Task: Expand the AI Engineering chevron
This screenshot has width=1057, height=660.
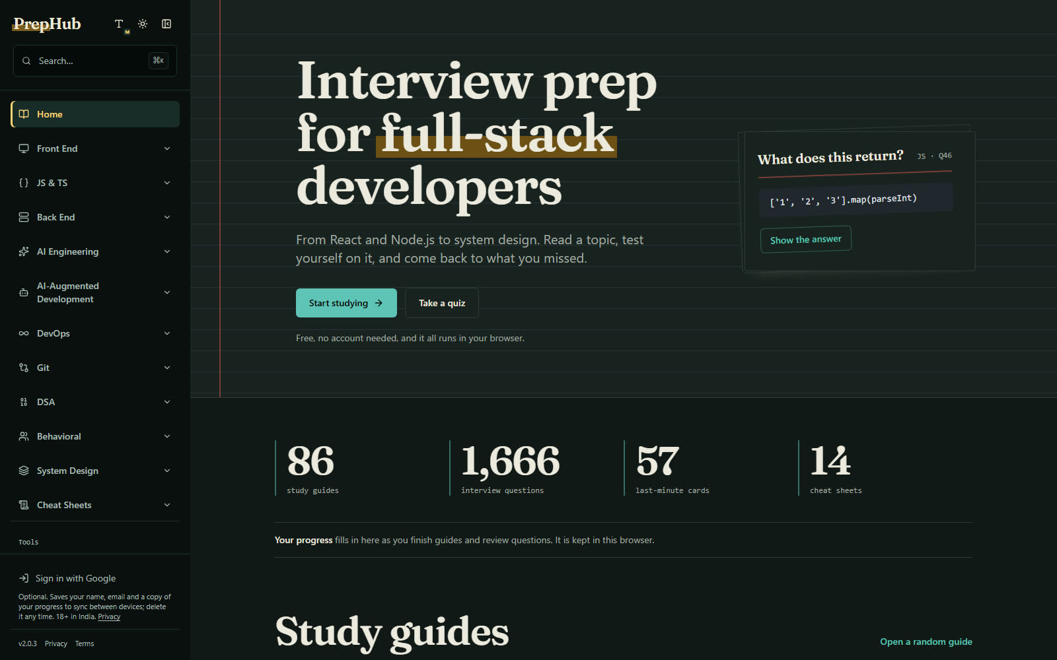Action: point(167,251)
